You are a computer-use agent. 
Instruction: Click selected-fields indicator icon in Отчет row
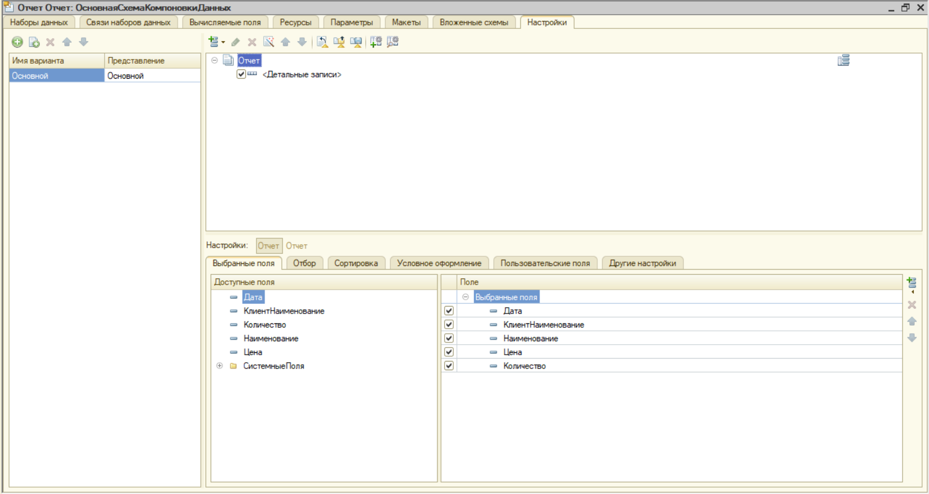click(x=843, y=61)
